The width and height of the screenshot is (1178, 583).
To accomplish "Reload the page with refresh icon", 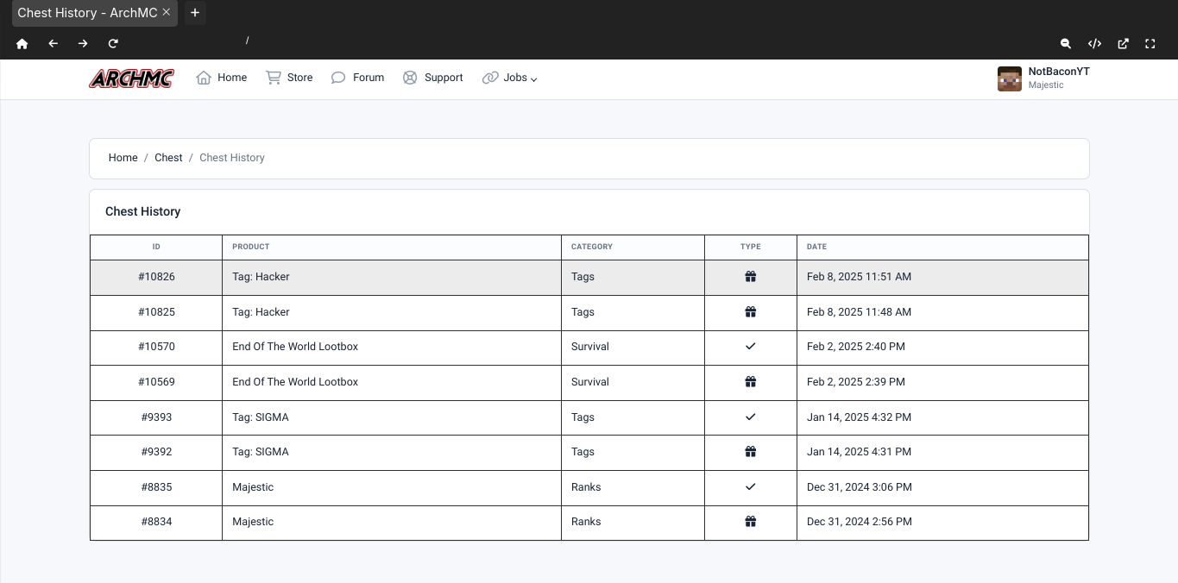I will [113, 43].
